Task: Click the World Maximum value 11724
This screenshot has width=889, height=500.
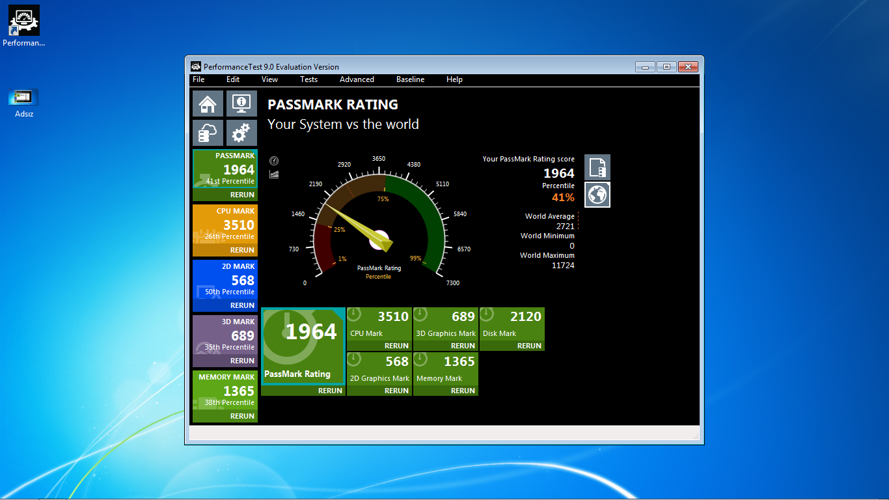Action: coord(563,265)
